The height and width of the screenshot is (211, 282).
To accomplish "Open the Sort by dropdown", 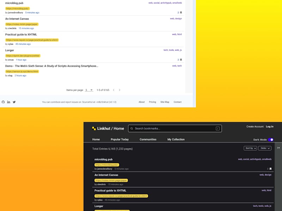I will 250,148.
